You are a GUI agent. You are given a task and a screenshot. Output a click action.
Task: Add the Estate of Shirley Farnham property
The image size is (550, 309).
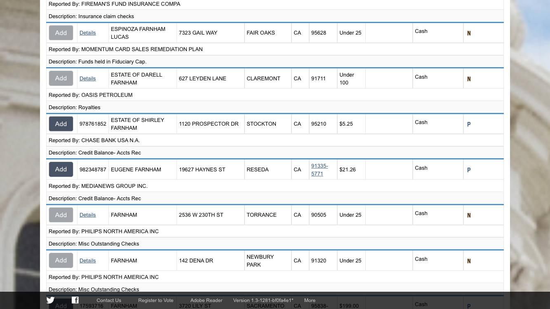[61, 124]
